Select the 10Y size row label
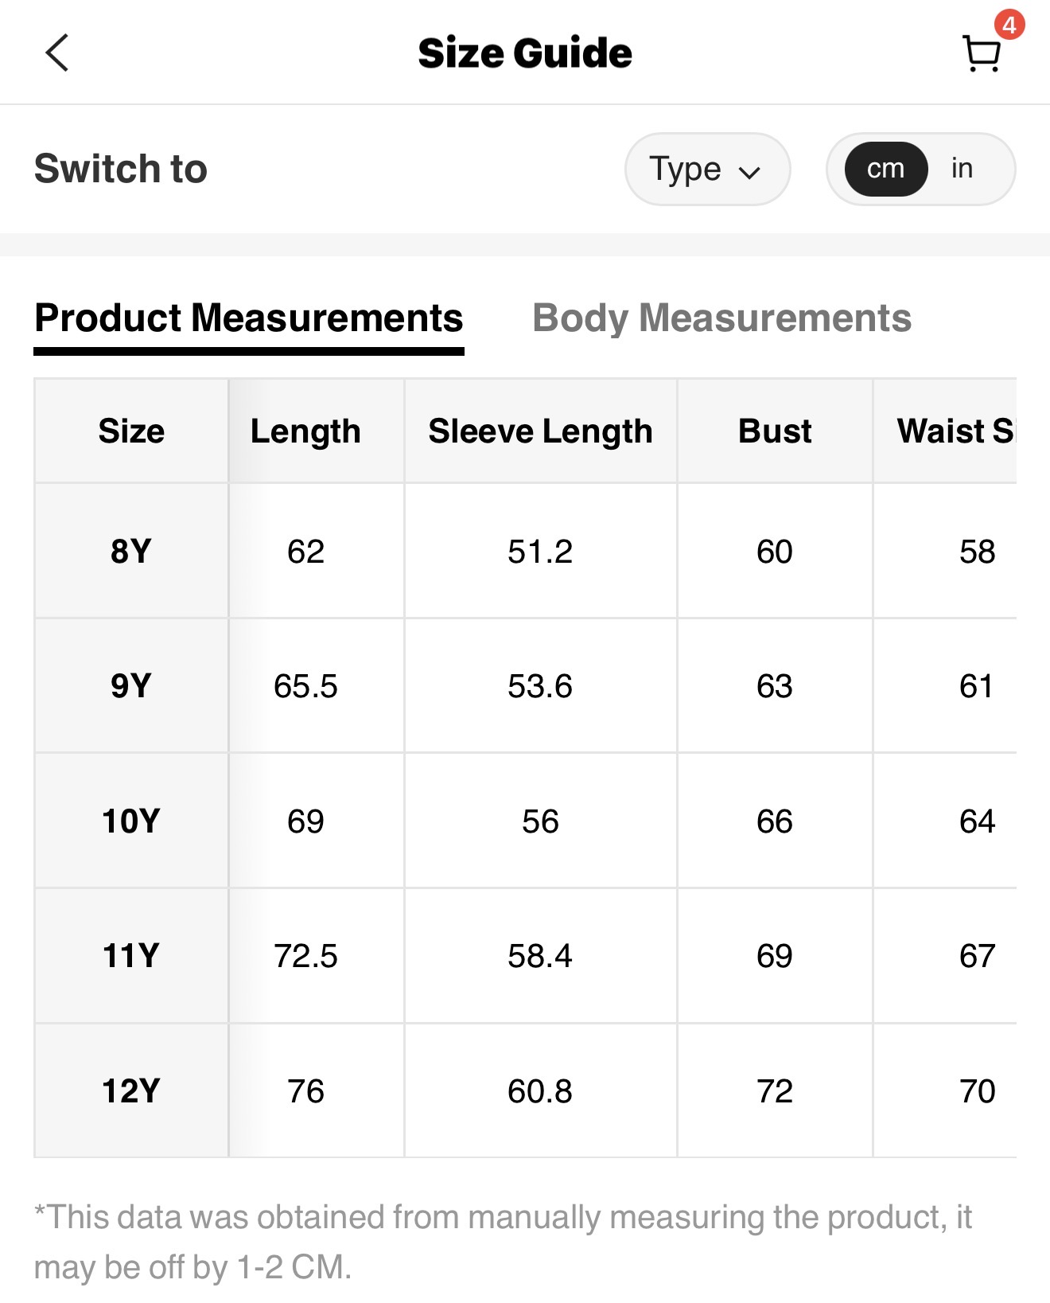1050x1303 pixels. [x=131, y=821]
